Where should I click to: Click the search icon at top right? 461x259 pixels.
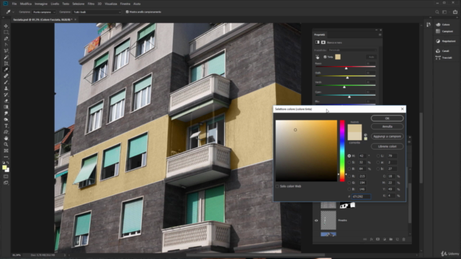(437, 12)
